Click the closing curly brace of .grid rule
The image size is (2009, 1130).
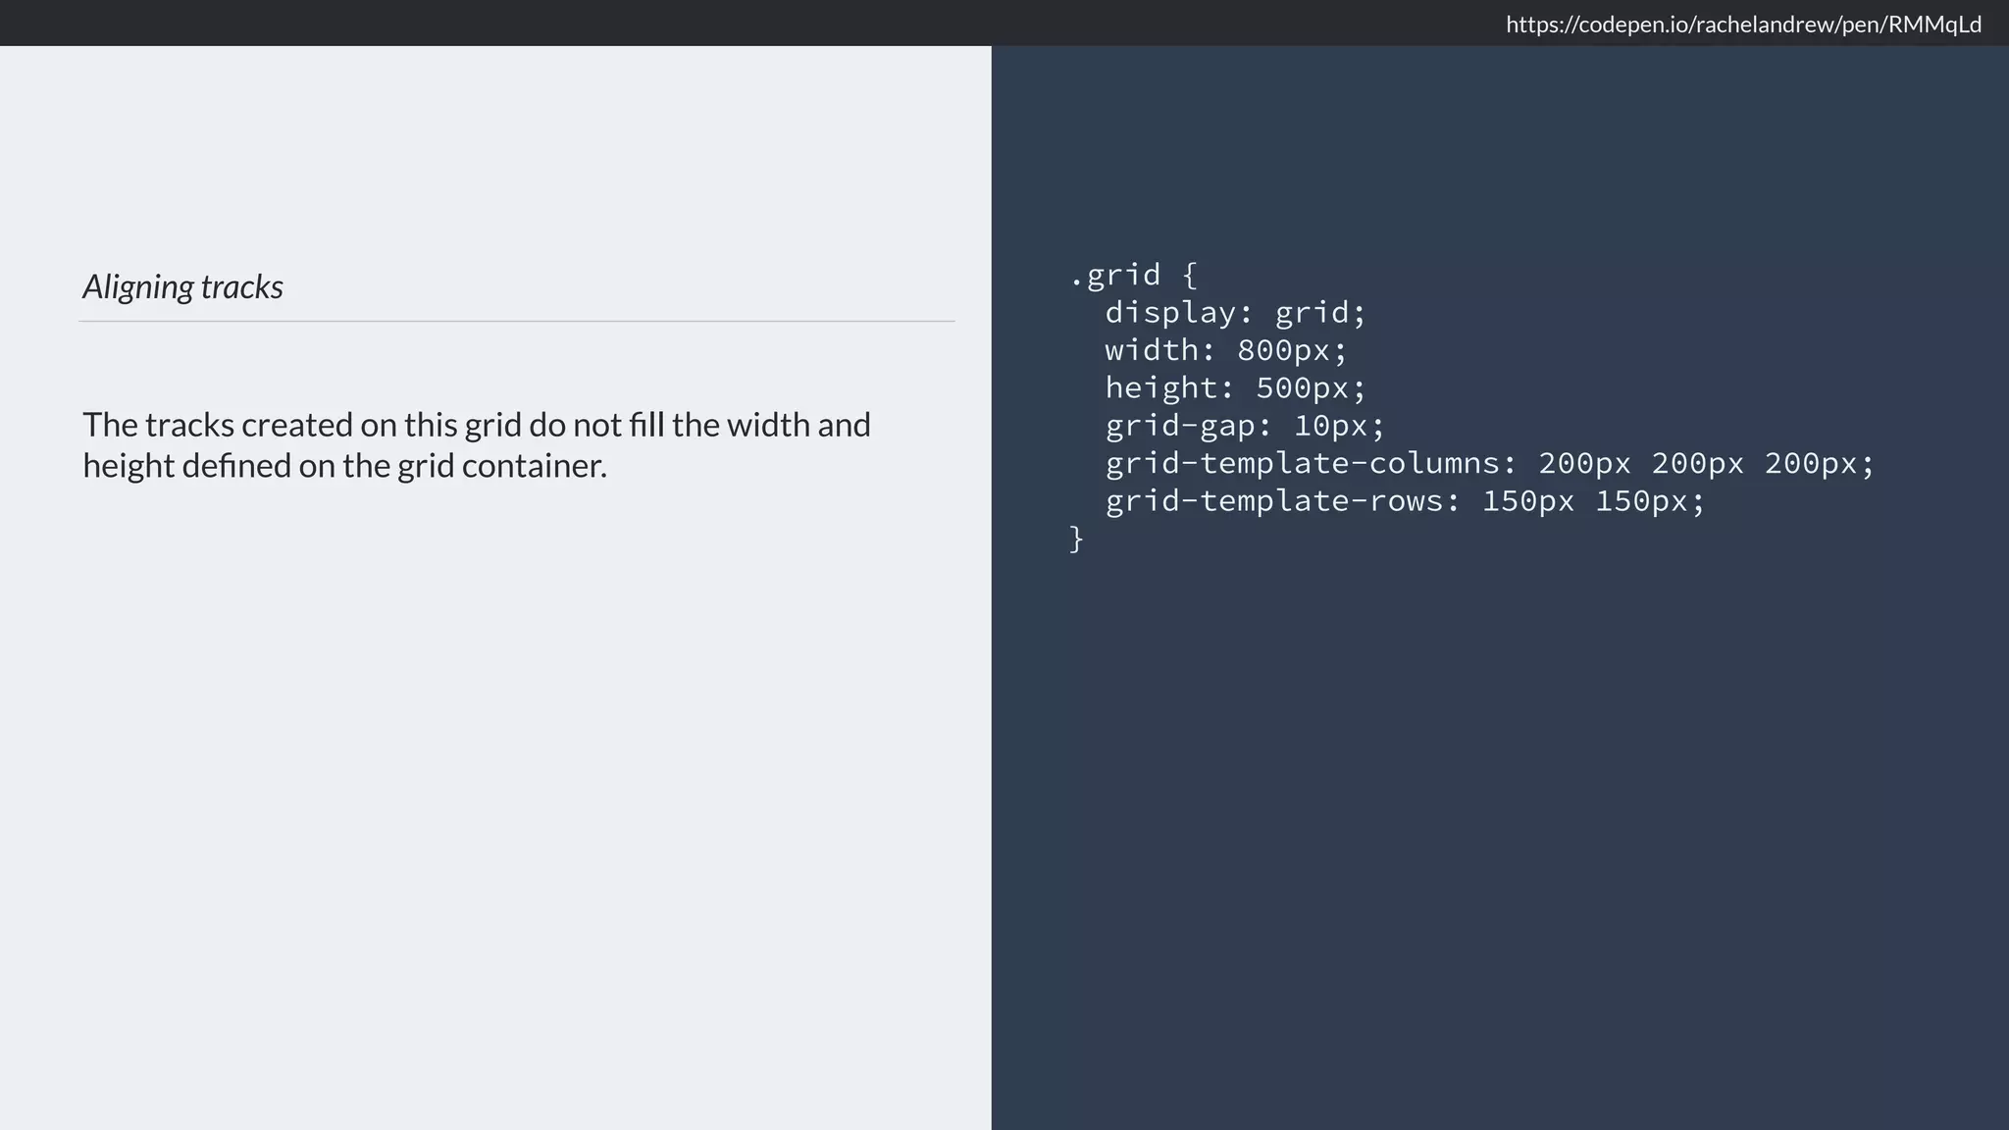[1076, 539]
